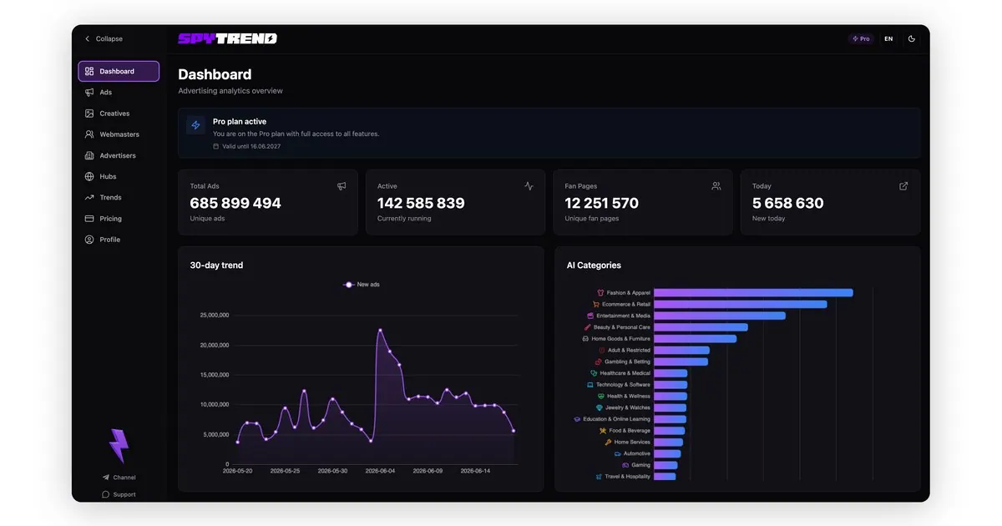The width and height of the screenshot is (1002, 526).
Task: Click the Gambling & Betting icon
Action: pyautogui.click(x=598, y=362)
